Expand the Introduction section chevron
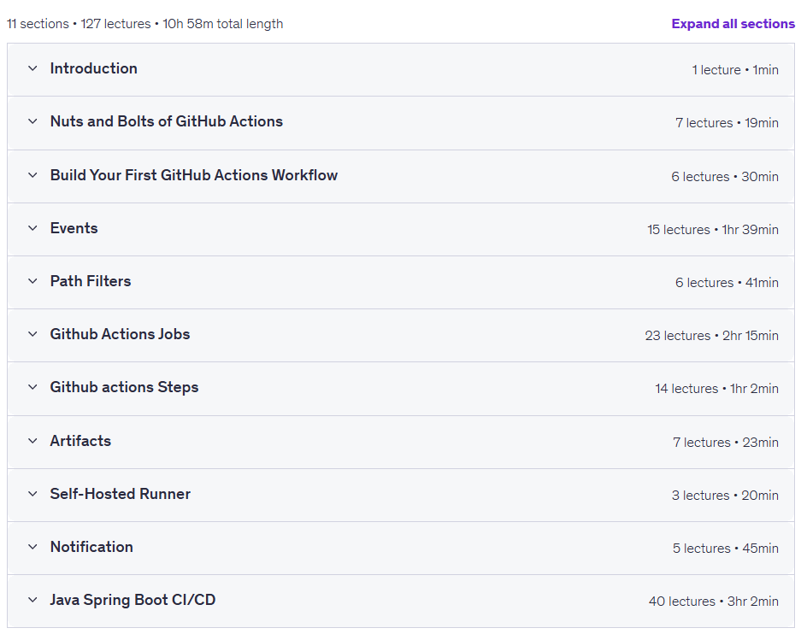 click(32, 68)
